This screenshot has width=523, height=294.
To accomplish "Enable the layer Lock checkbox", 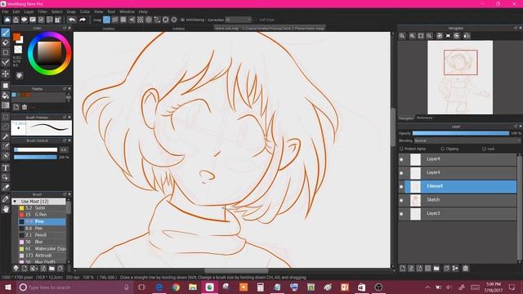I will tap(484, 149).
